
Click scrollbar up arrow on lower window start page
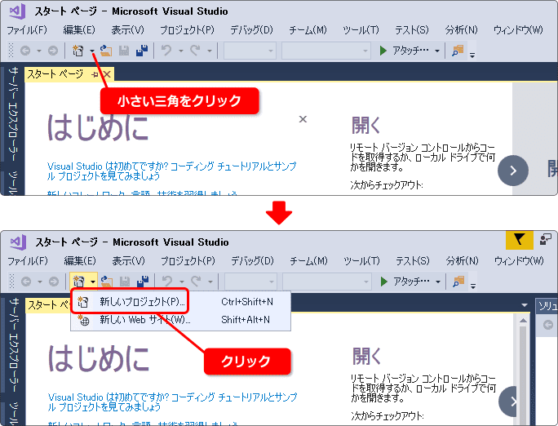[x=523, y=321]
